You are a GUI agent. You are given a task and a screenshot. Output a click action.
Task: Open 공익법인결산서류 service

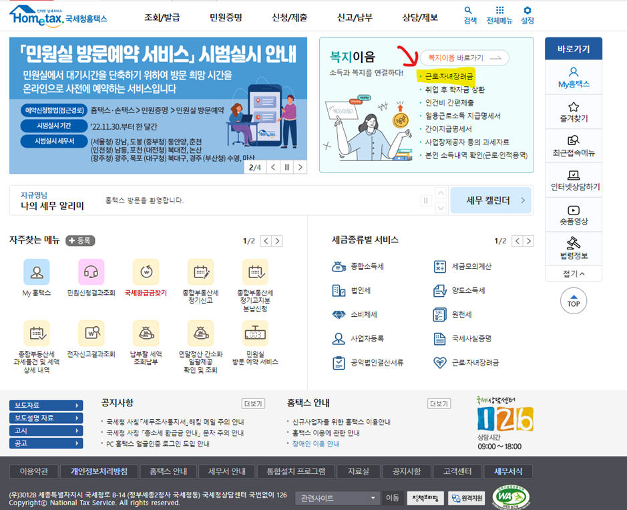coord(368,363)
